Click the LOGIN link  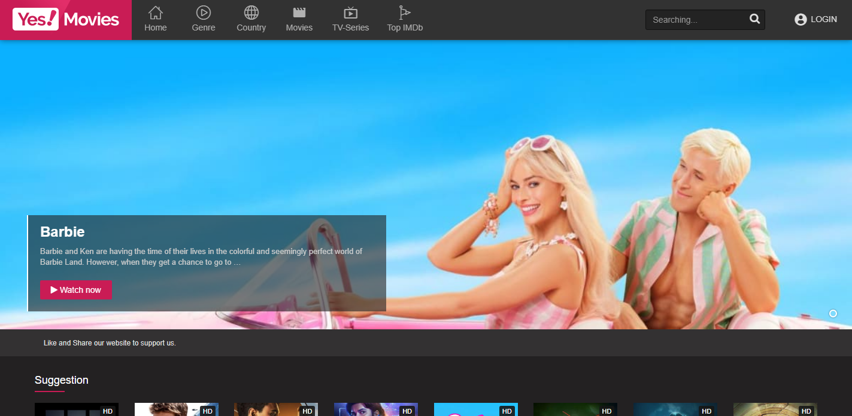tap(824, 20)
